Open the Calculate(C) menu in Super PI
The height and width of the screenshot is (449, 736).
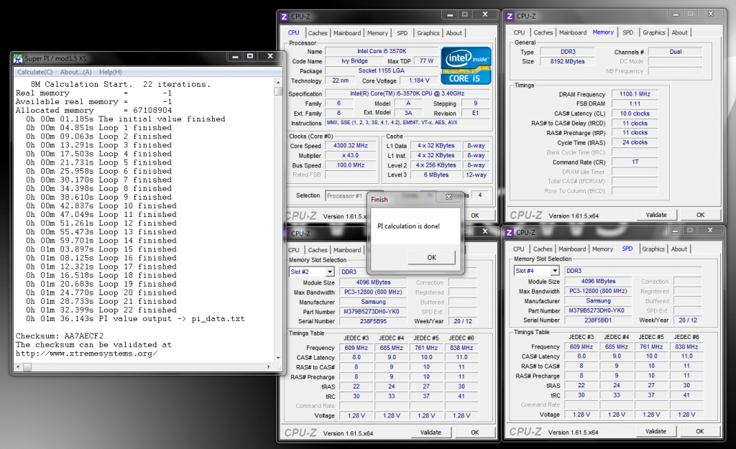pos(34,72)
